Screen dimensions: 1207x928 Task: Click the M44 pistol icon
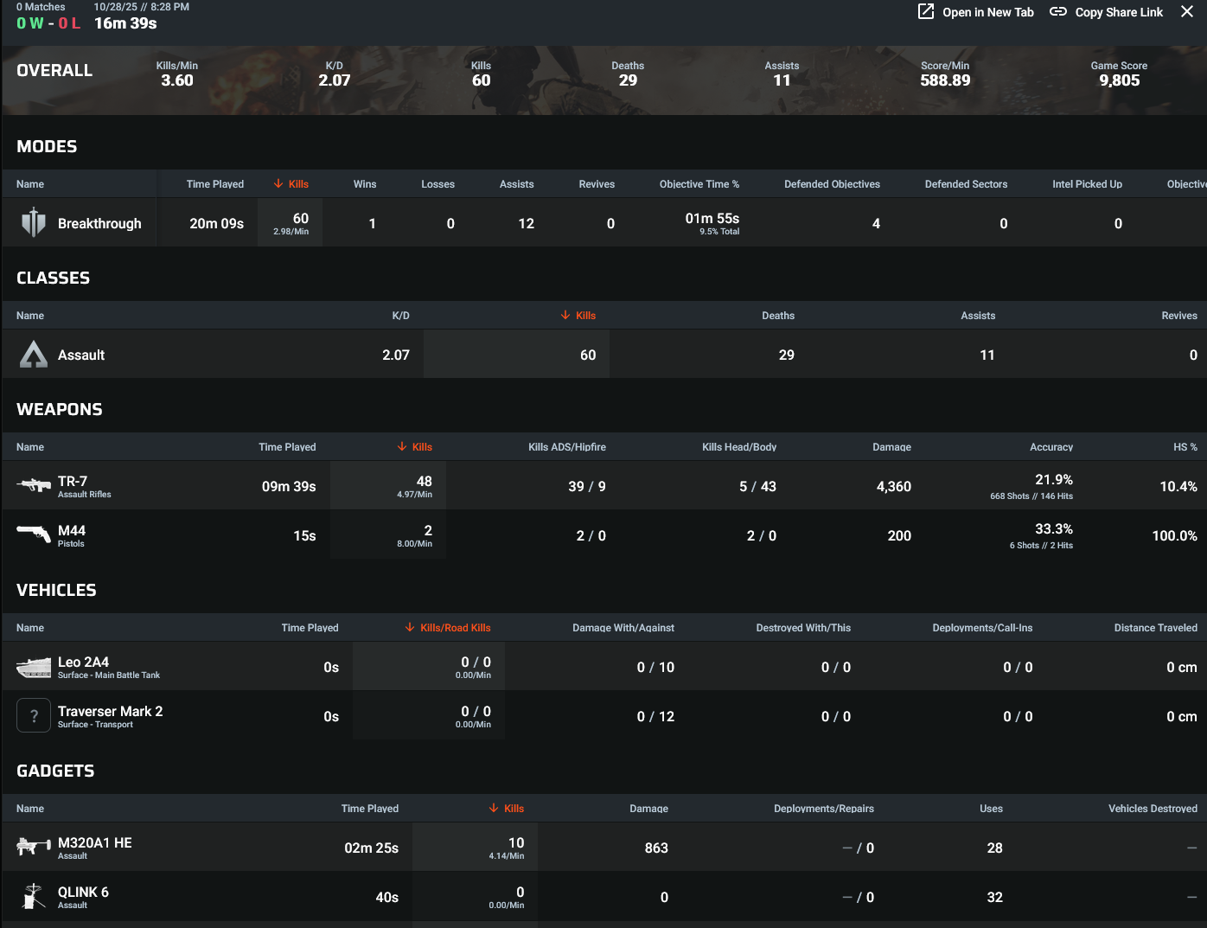tap(34, 534)
